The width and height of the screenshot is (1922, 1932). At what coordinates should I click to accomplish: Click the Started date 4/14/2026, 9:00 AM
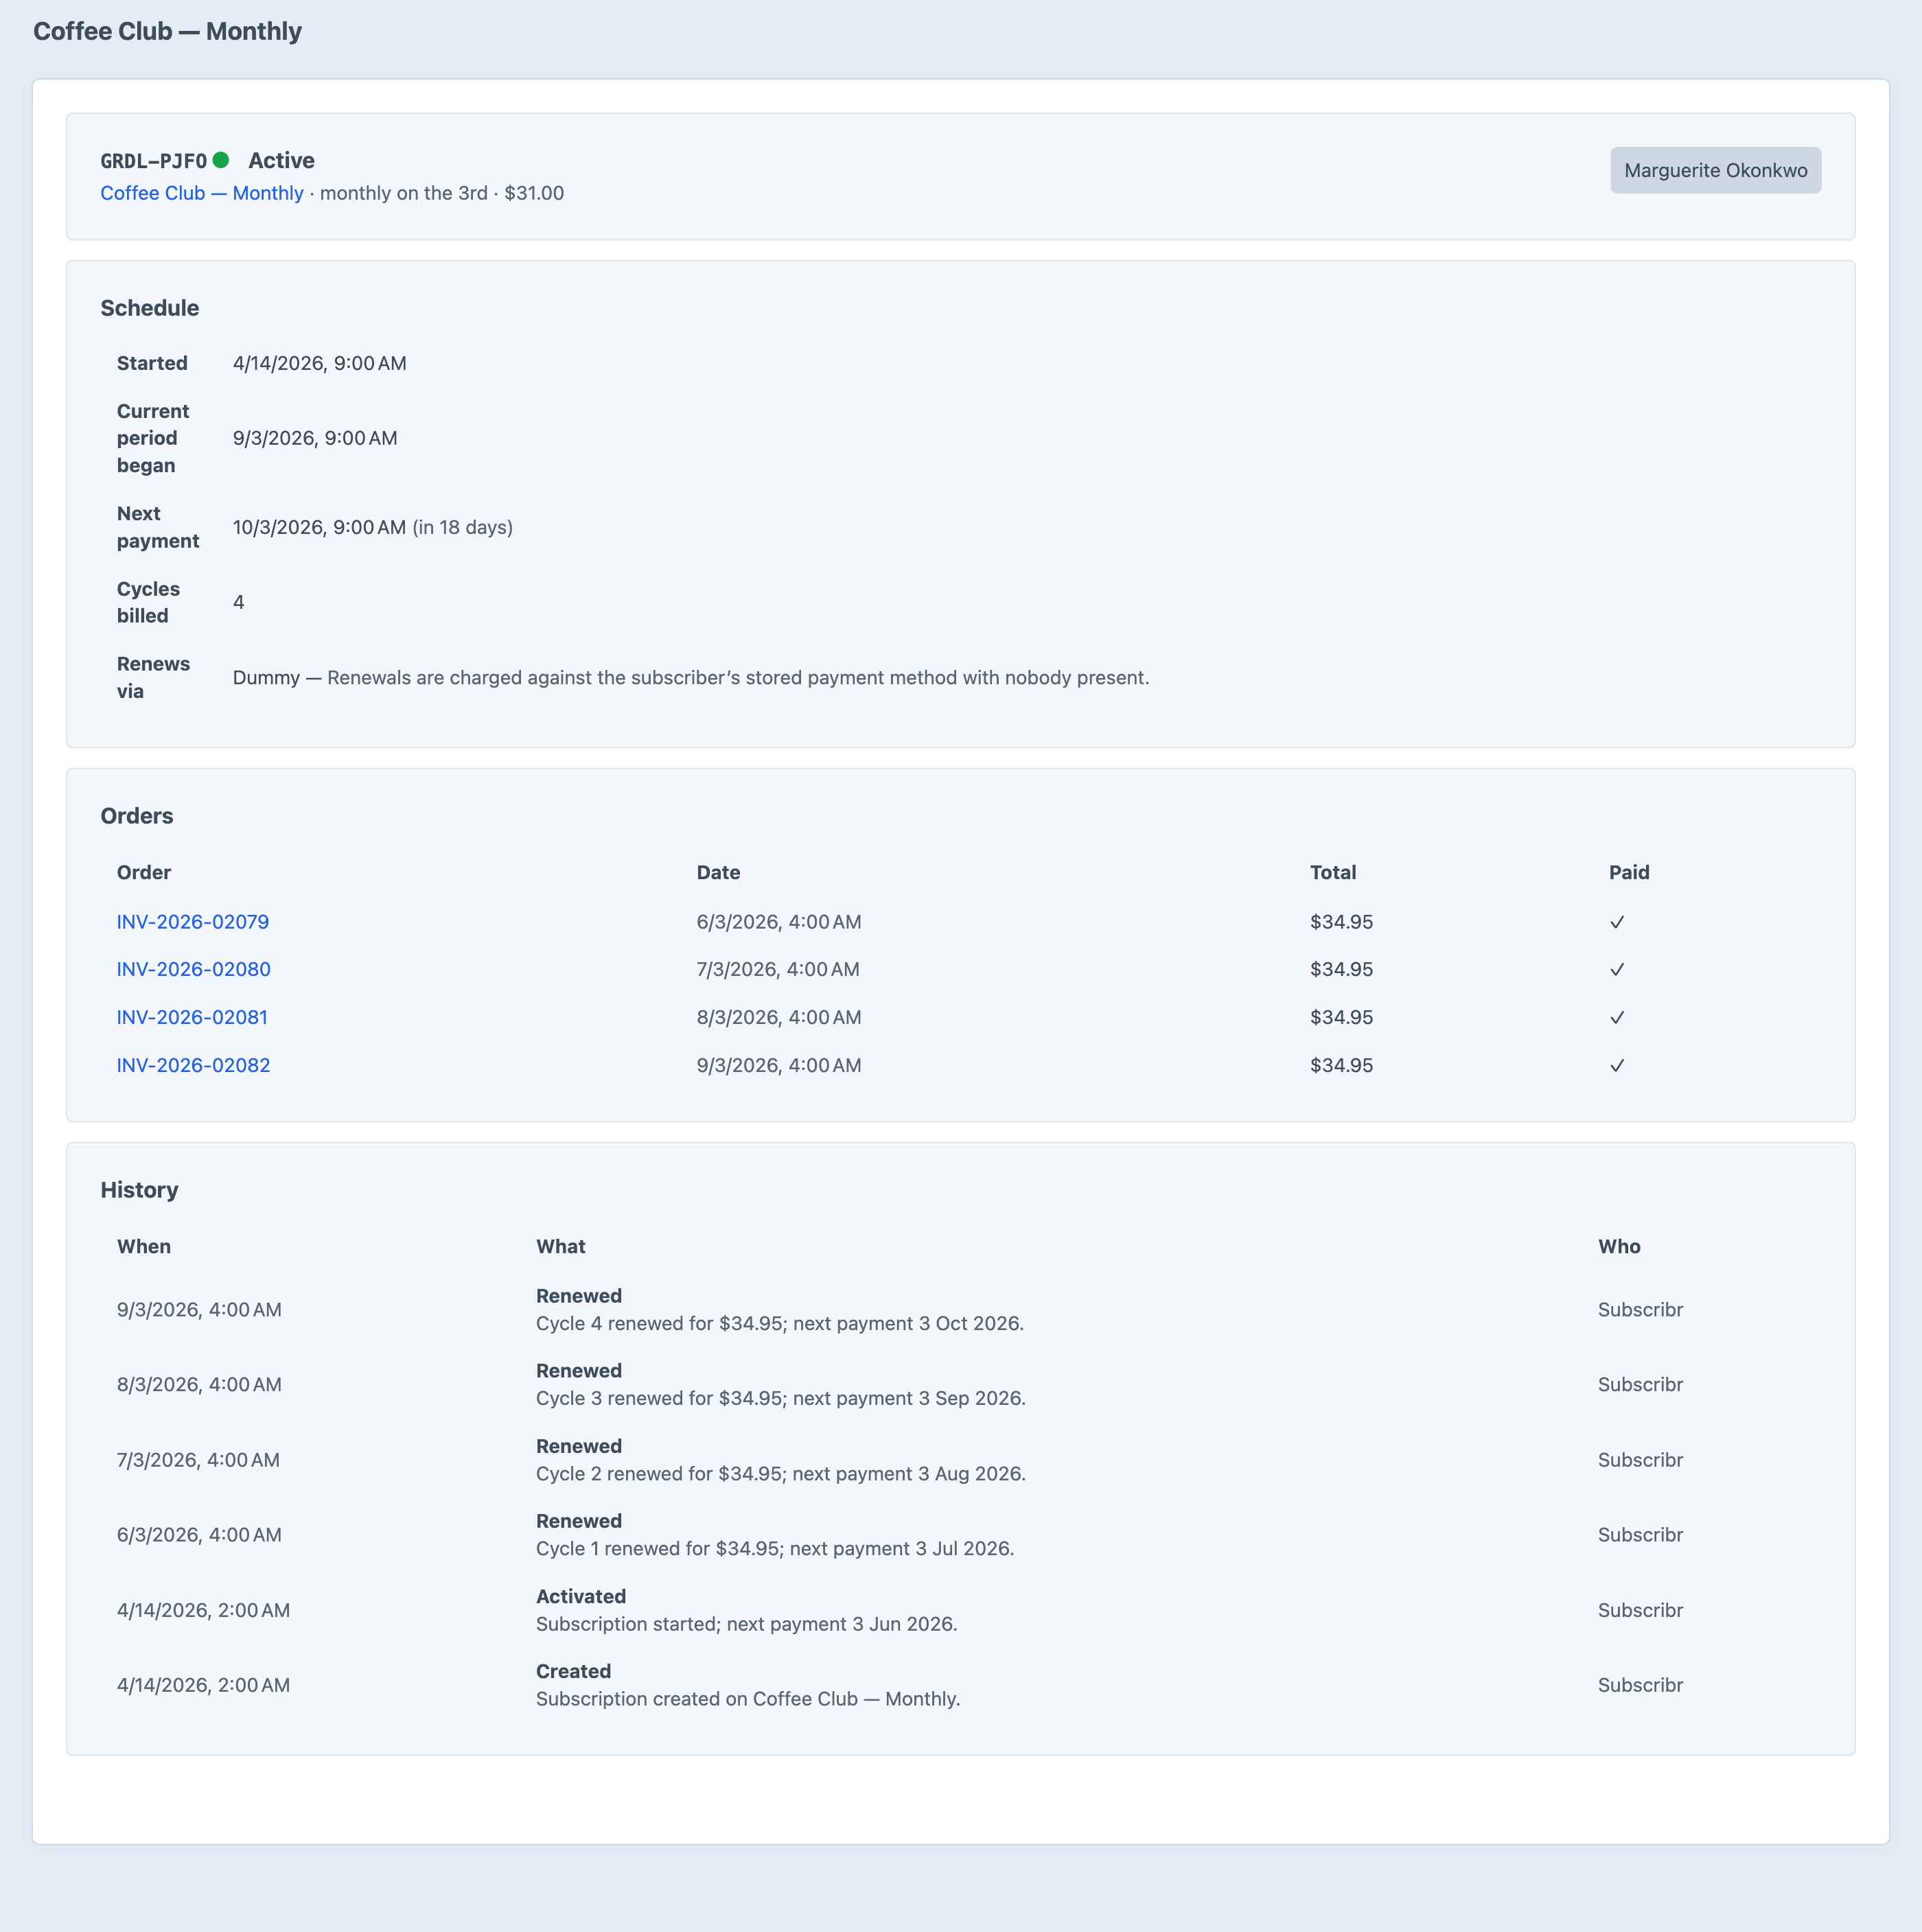point(320,363)
